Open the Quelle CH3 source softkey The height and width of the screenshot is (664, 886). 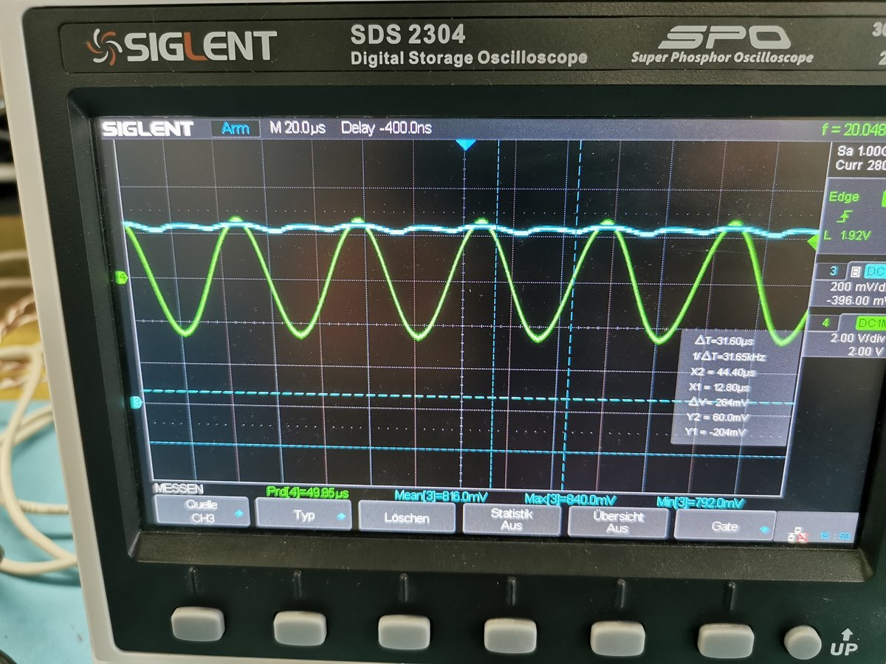coord(201,511)
